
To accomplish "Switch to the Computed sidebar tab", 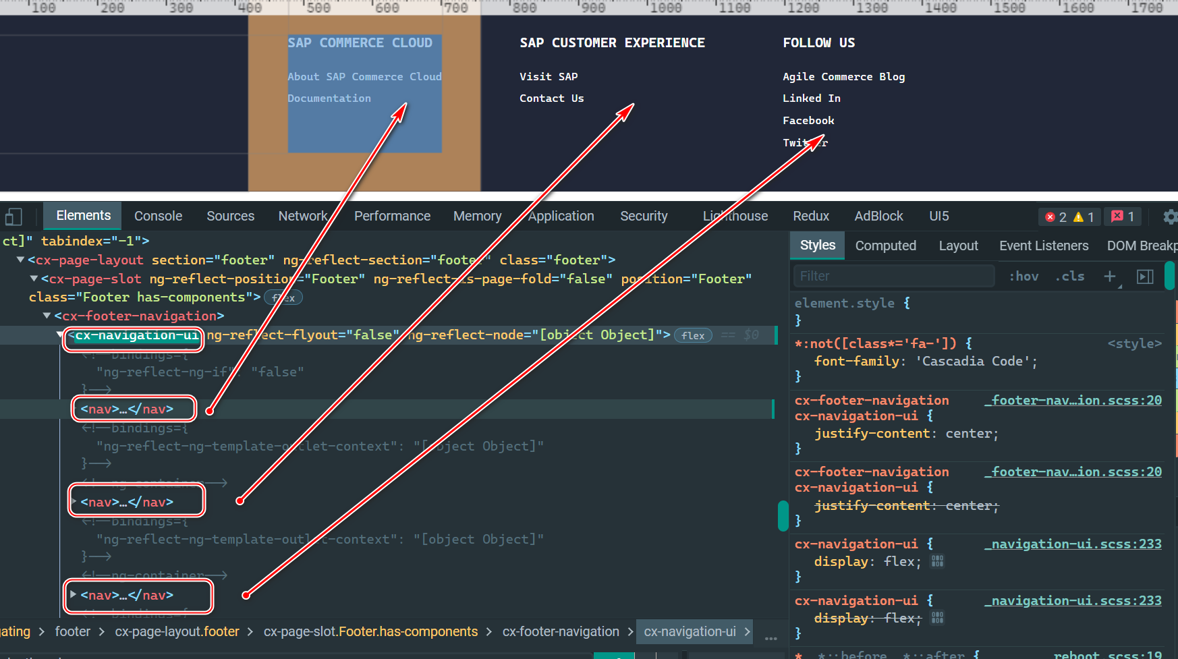I will click(x=886, y=246).
